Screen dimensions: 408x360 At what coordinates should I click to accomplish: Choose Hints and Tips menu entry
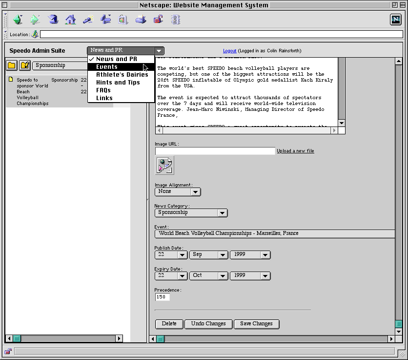point(118,83)
